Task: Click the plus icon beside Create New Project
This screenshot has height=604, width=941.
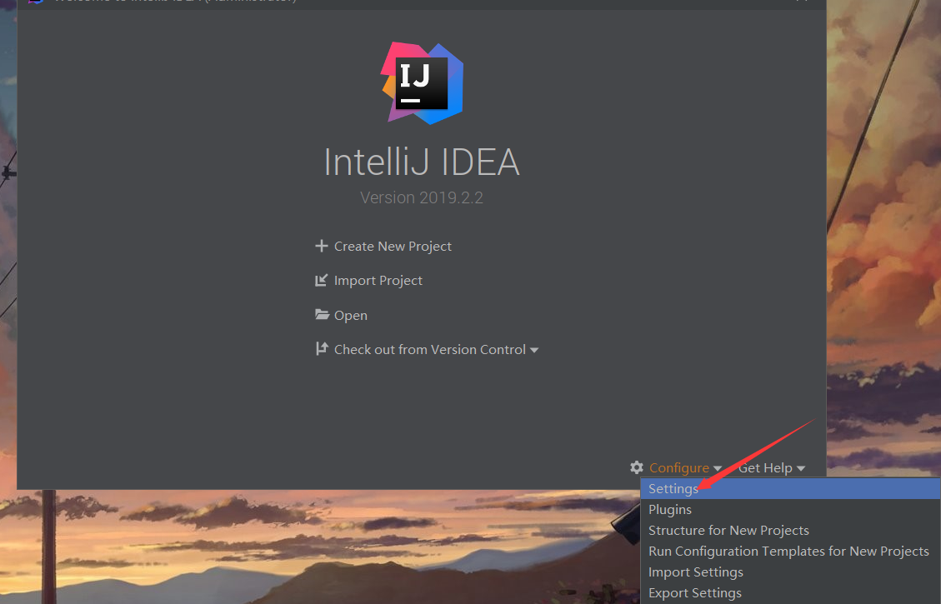Action: (x=321, y=246)
